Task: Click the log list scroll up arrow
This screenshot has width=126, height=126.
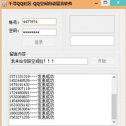Action: [114, 77]
